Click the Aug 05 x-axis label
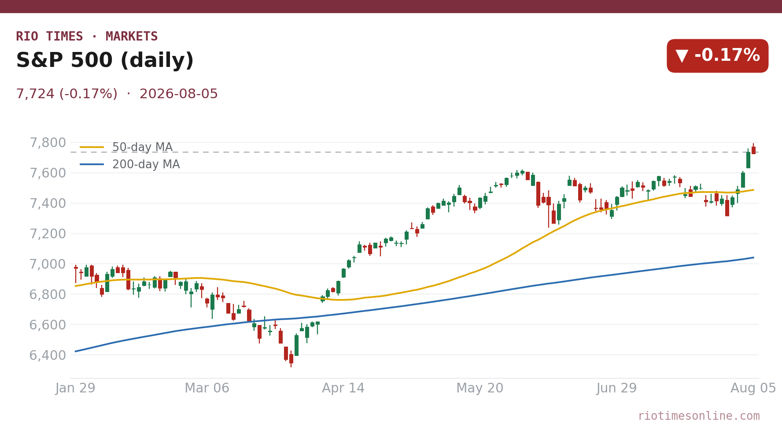 coord(753,388)
